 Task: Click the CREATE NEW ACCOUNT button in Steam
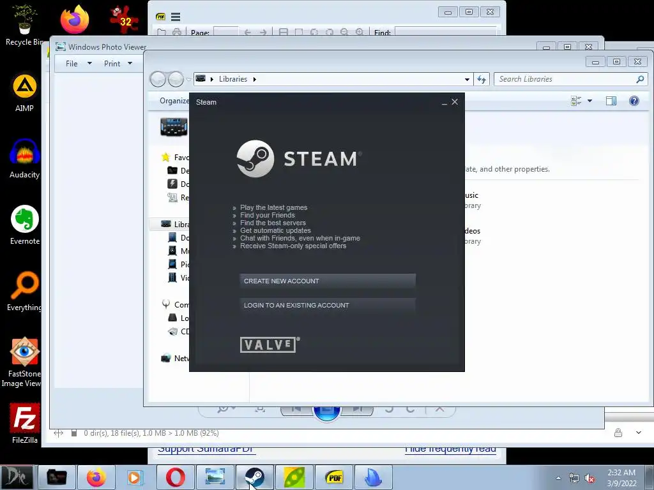pyautogui.click(x=328, y=281)
